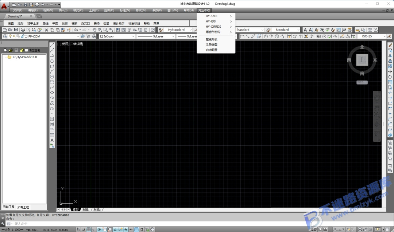This screenshot has width=394, height=232.
Task: Click the Save disk icon in standard toolbar
Action: (16, 30)
